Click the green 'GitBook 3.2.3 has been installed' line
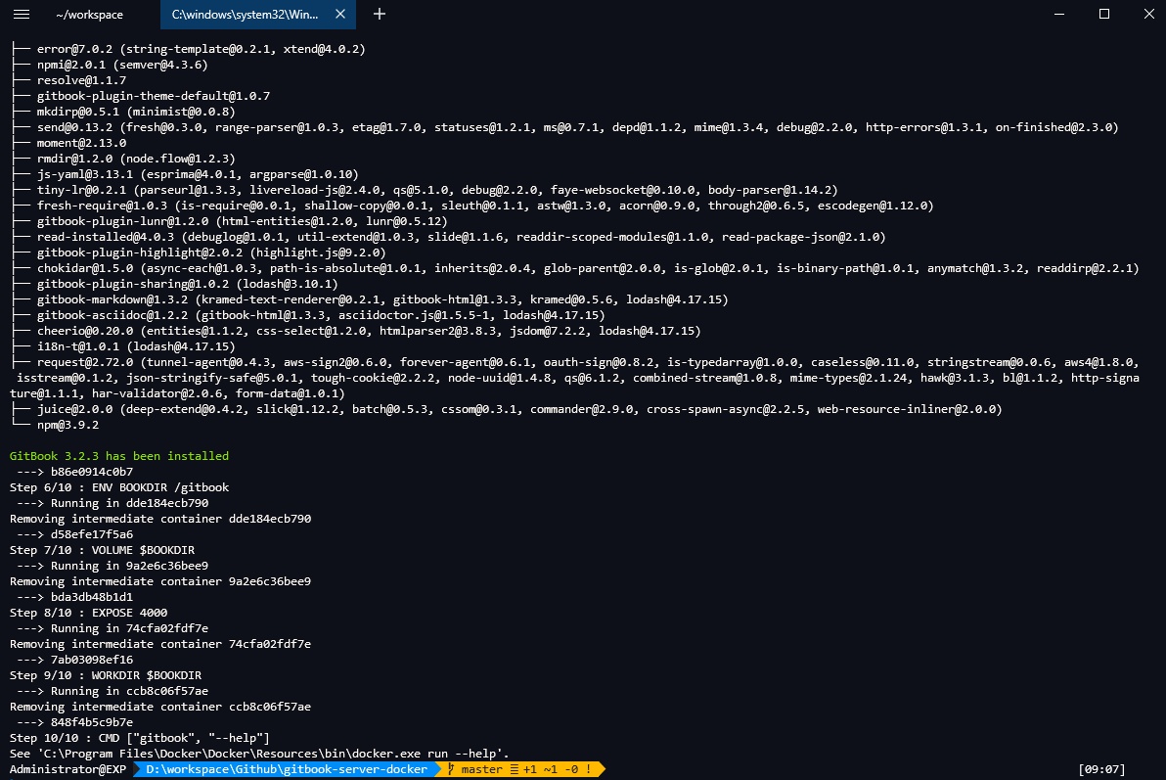Viewport: 1166px width, 780px height. [119, 456]
